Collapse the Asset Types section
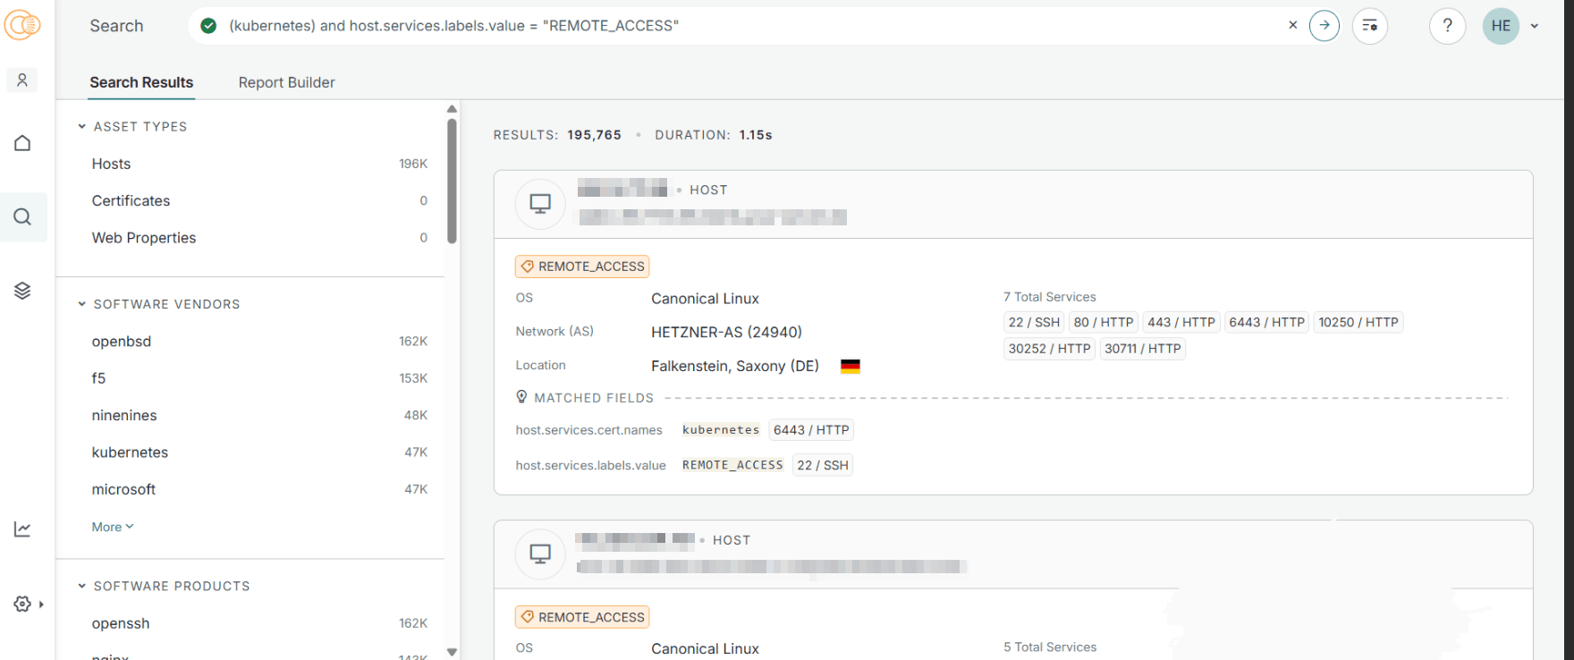 click(82, 127)
